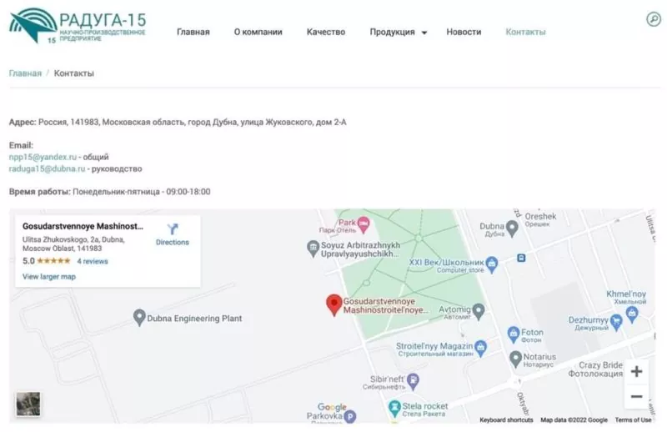Expand the Продукция dropdown arrow

coord(424,33)
